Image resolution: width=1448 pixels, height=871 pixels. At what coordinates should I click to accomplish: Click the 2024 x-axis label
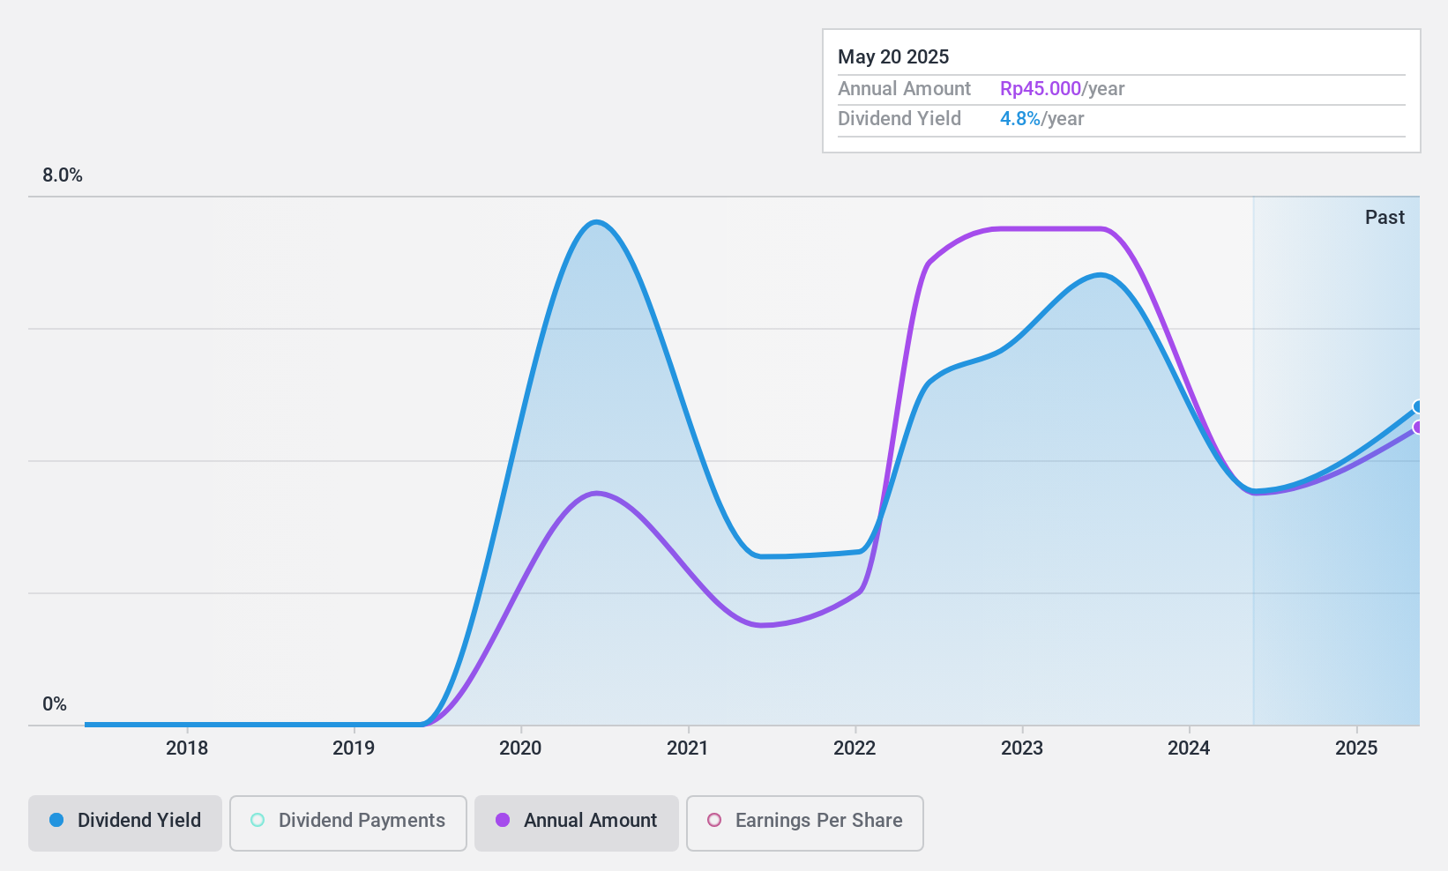click(1189, 748)
